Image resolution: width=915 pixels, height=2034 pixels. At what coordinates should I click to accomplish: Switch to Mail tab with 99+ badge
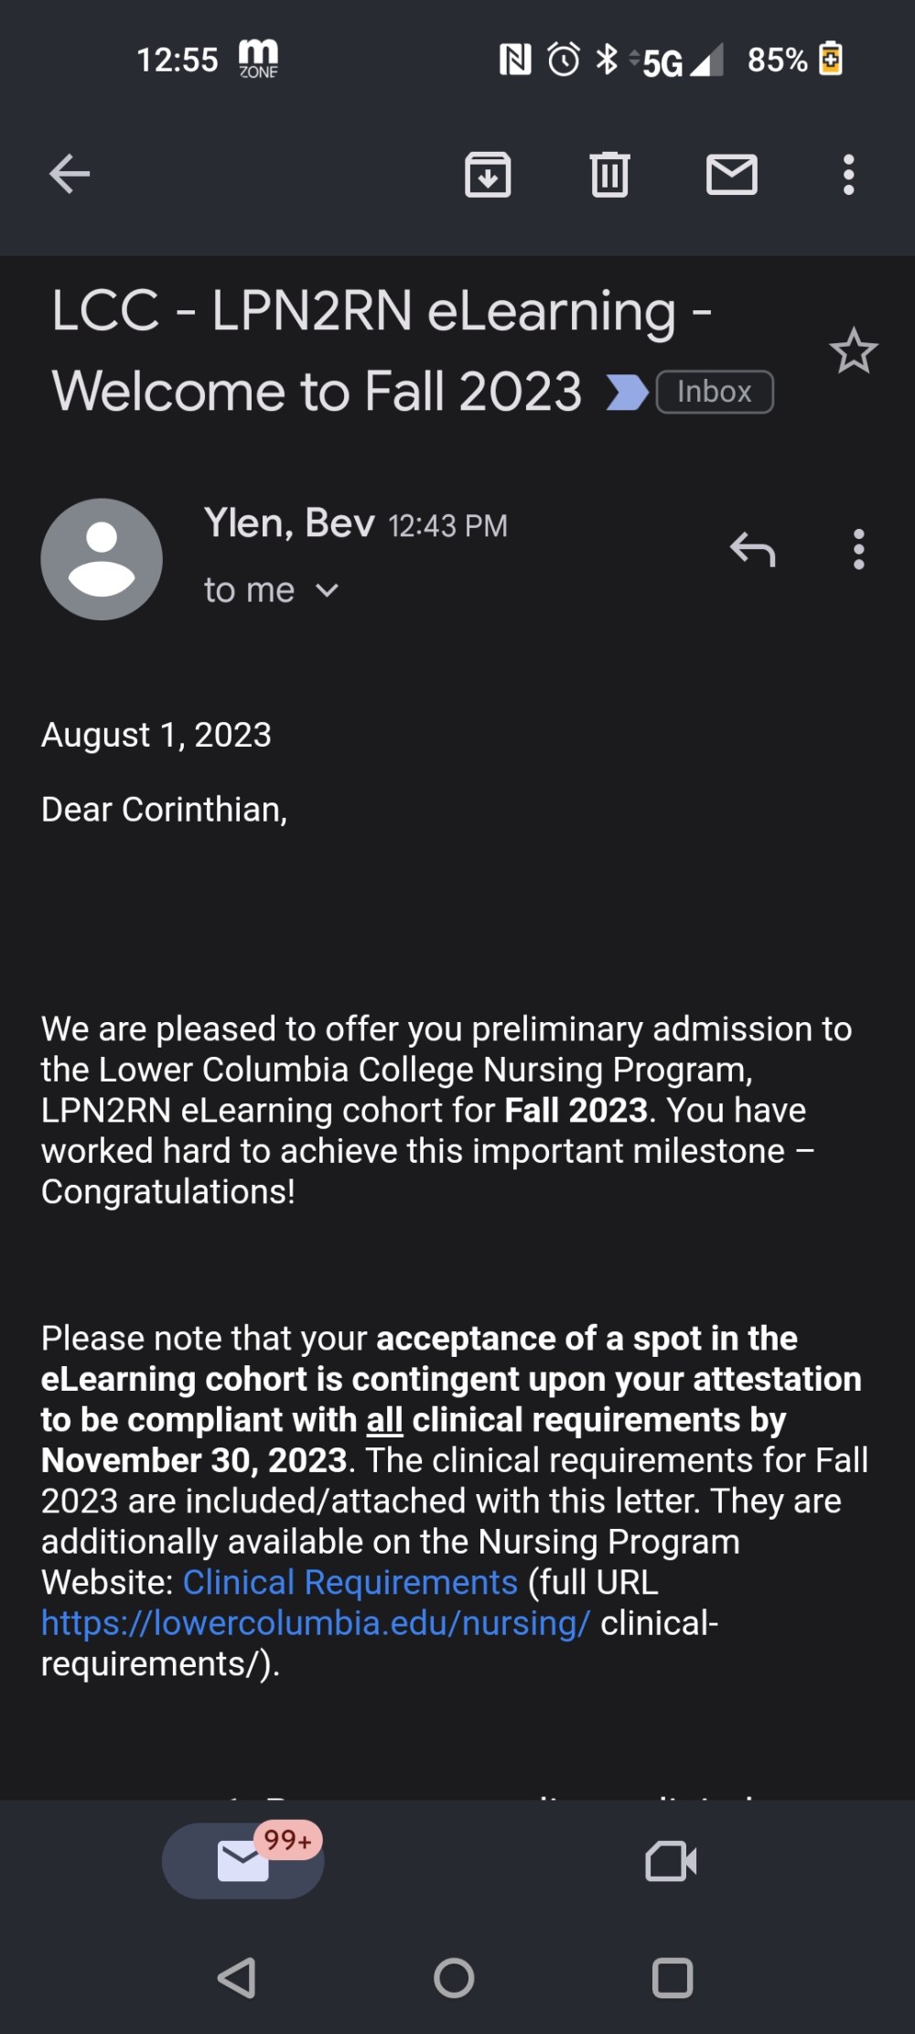click(243, 1860)
